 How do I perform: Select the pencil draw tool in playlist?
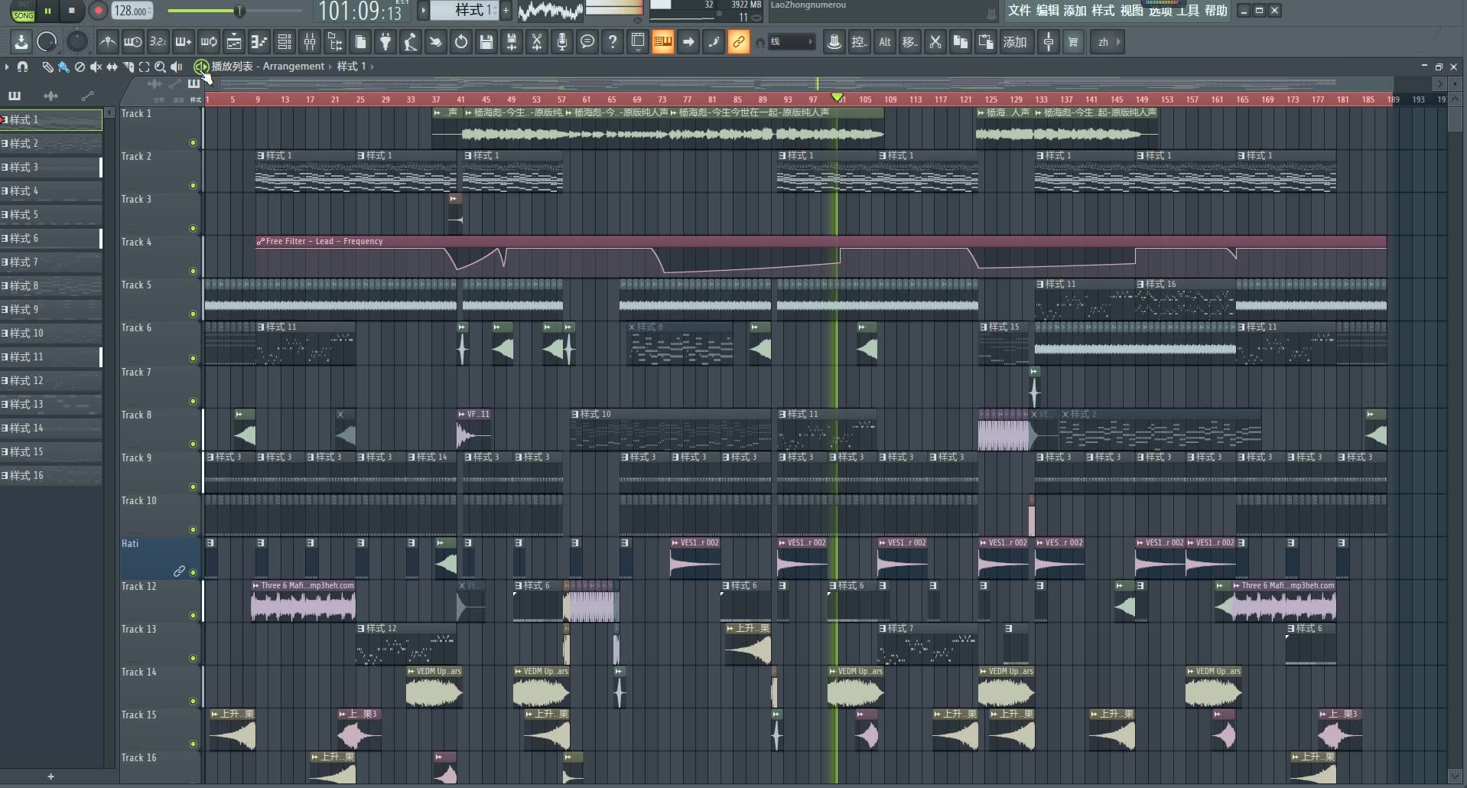(x=47, y=67)
